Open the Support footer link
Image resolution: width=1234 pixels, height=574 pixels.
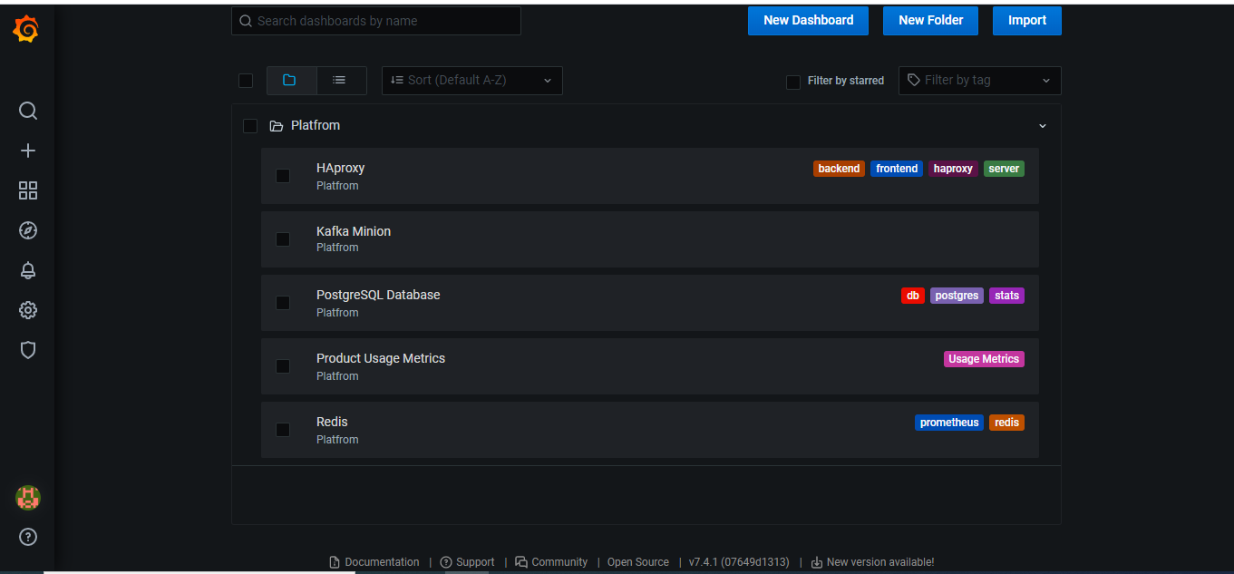click(x=467, y=562)
